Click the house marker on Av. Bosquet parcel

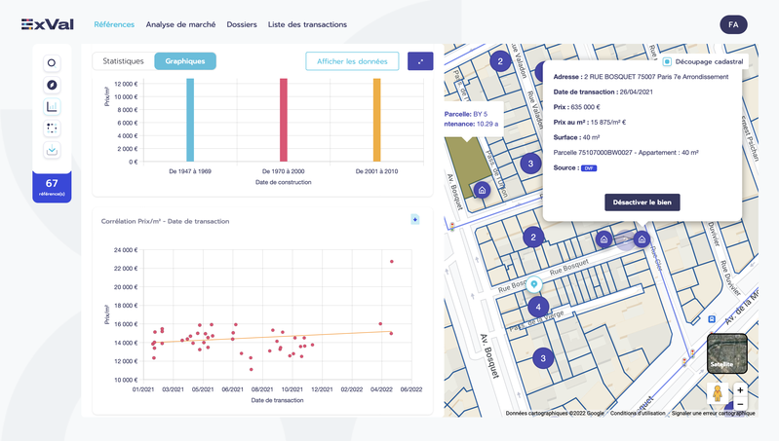click(482, 190)
